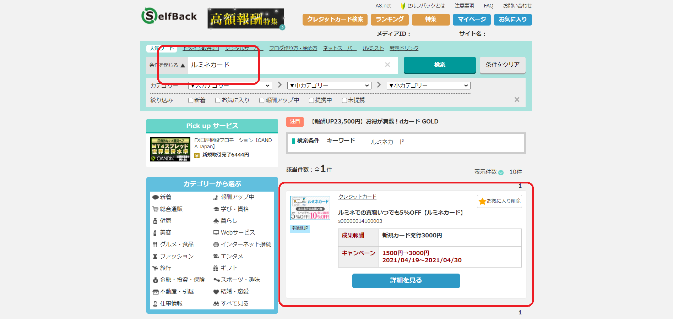Select the 美容 category
Image resolution: width=673 pixels, height=319 pixels.
point(162,232)
